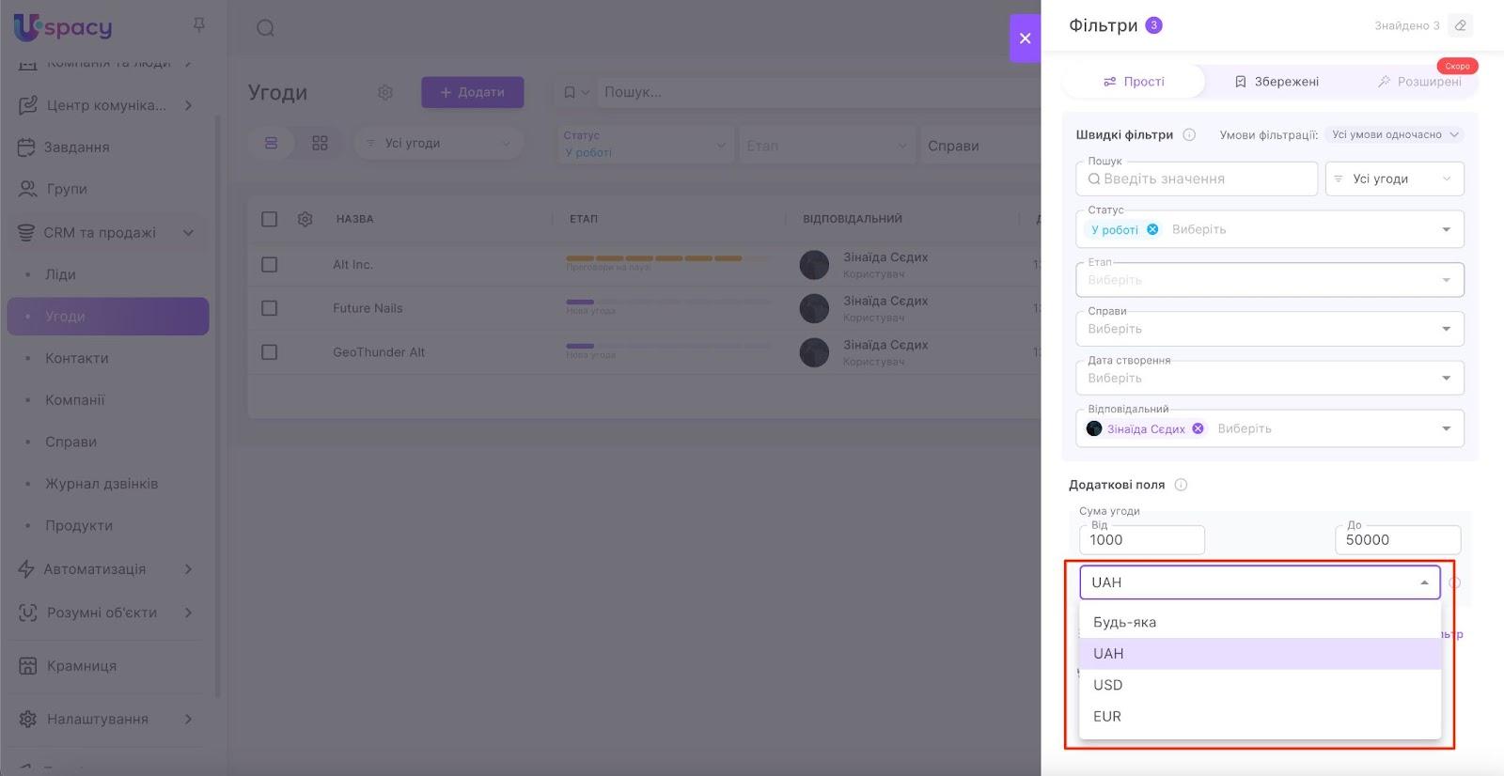Open Угоди page settings gear
This screenshot has height=776, width=1504.
tap(385, 92)
